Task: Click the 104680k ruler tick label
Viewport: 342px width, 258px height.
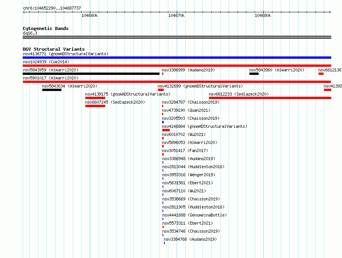Action: tap(263, 15)
